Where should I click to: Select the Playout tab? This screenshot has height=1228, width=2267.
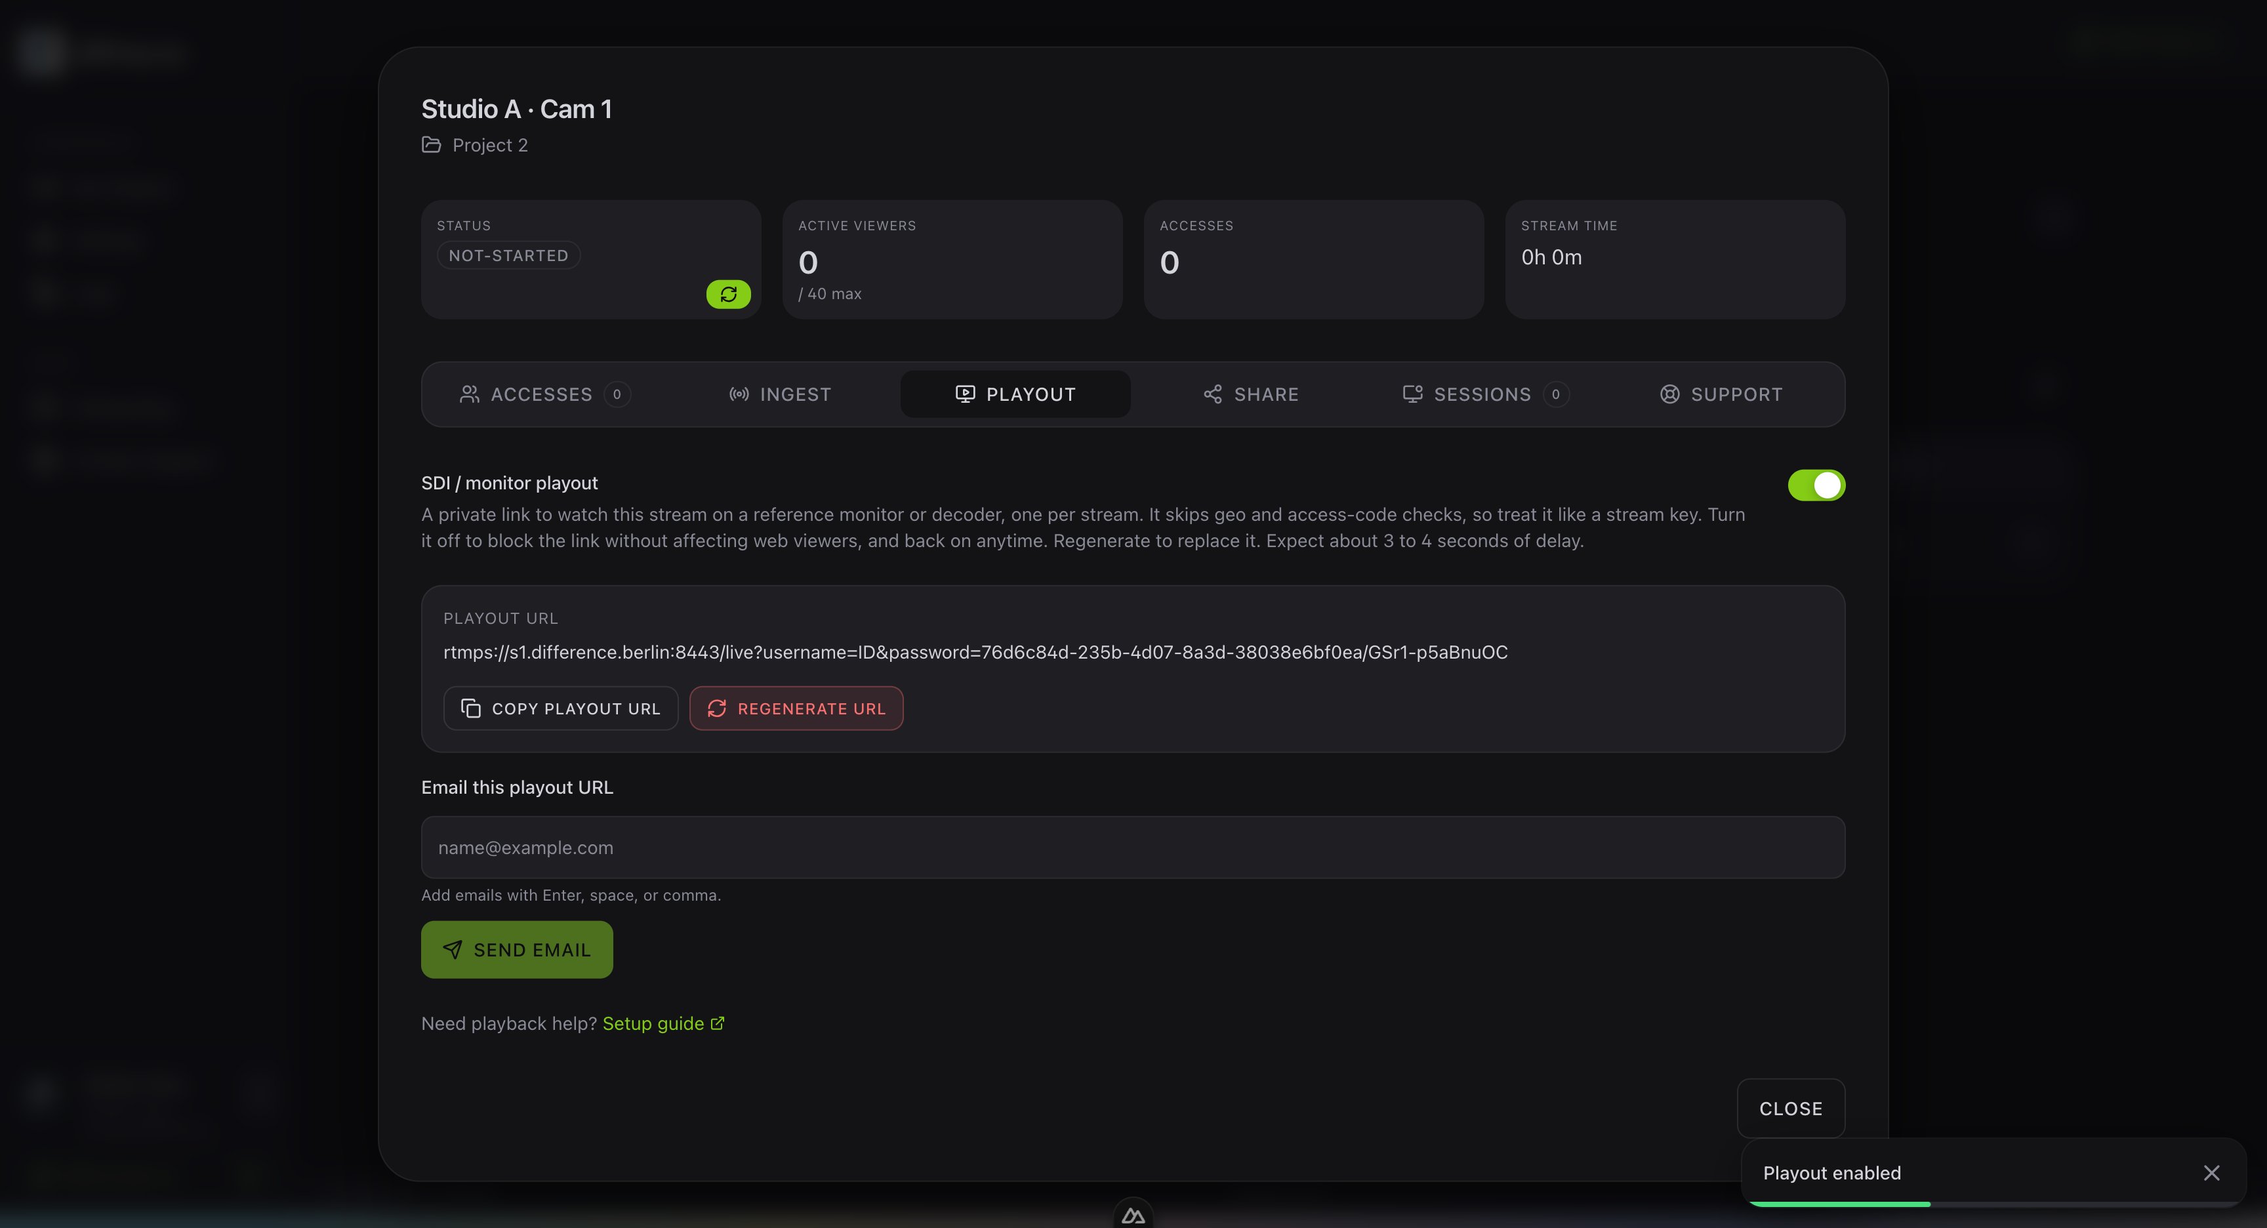coord(1015,394)
